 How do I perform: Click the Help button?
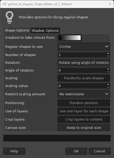(14, 151)
